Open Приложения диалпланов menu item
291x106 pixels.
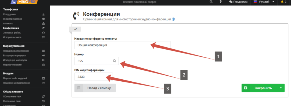point(16,83)
